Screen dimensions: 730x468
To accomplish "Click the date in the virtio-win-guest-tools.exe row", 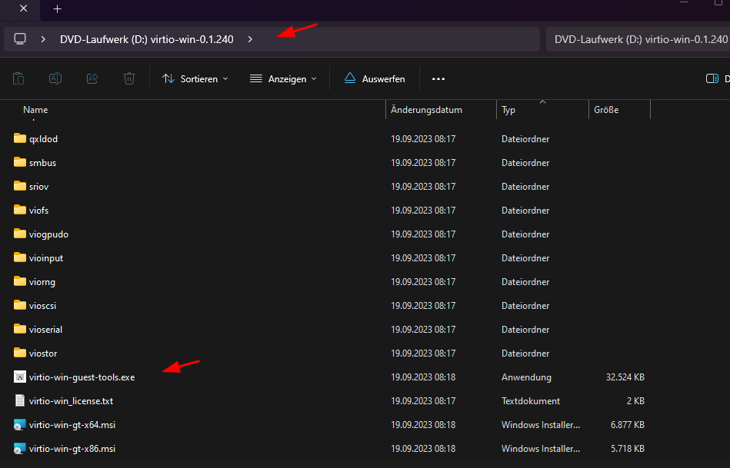I will coord(423,377).
